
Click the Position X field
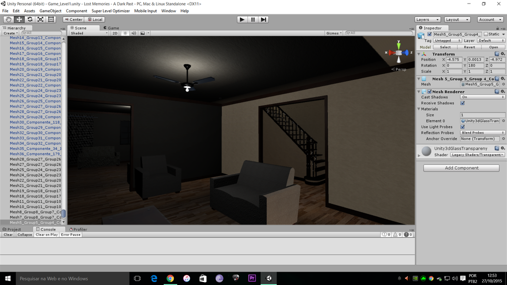(454, 60)
